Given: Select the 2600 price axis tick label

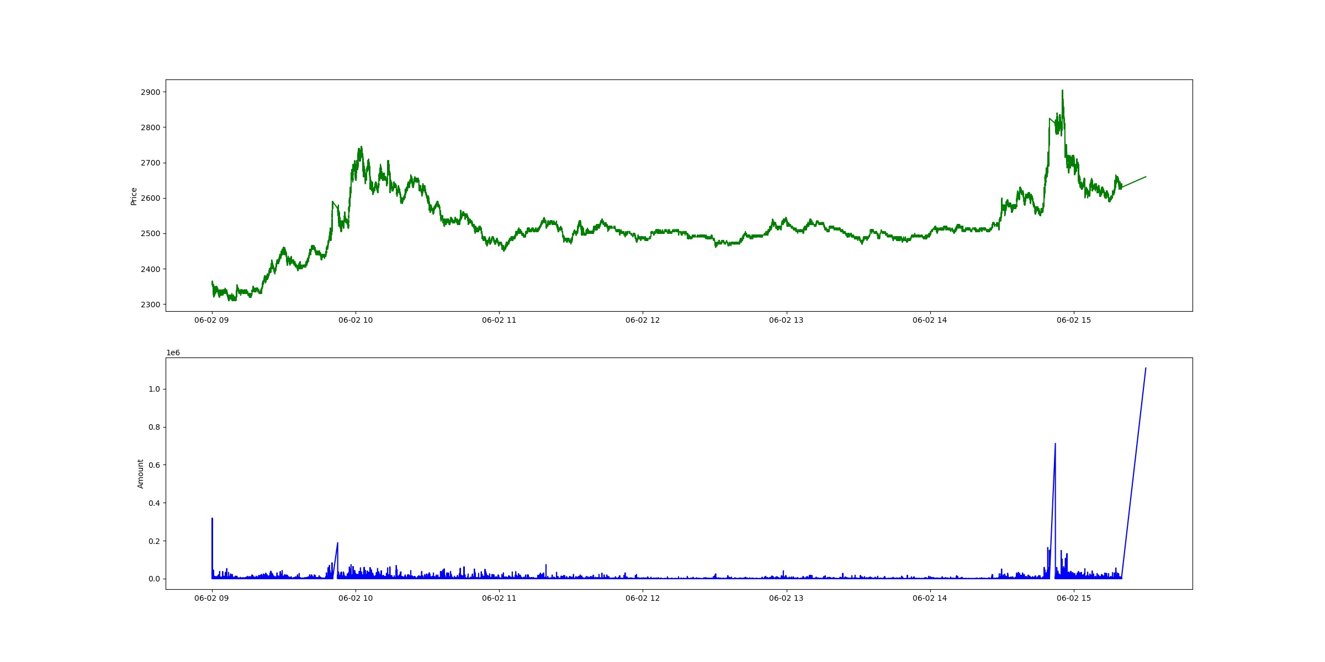Looking at the screenshot, I should coord(150,198).
